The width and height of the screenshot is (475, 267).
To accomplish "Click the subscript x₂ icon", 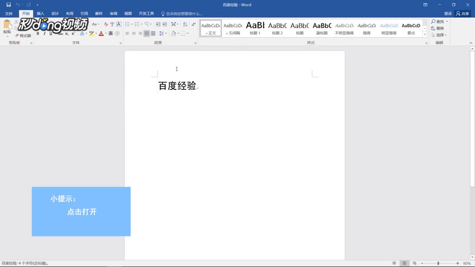I will [67, 34].
